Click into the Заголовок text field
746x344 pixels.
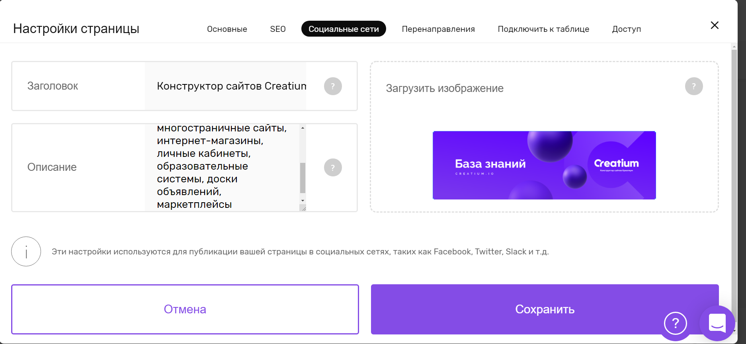(226, 86)
